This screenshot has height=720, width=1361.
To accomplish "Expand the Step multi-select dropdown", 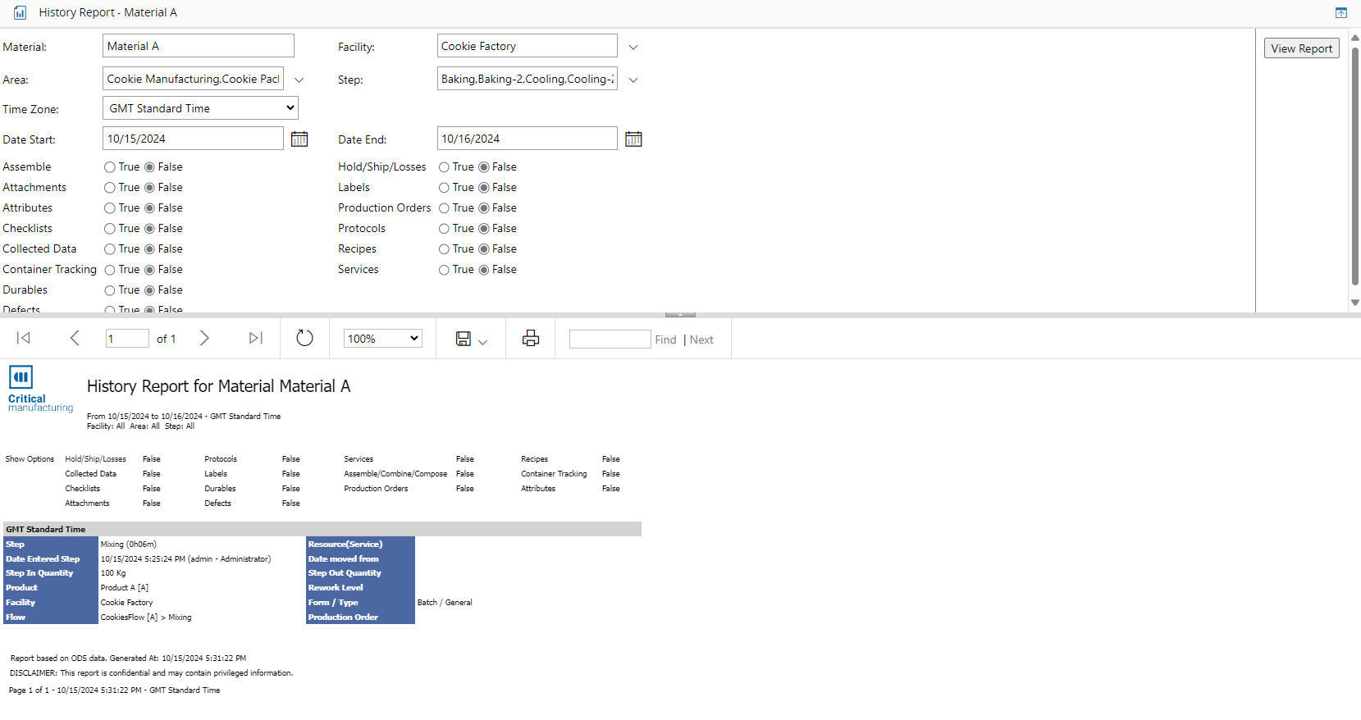I will (633, 80).
